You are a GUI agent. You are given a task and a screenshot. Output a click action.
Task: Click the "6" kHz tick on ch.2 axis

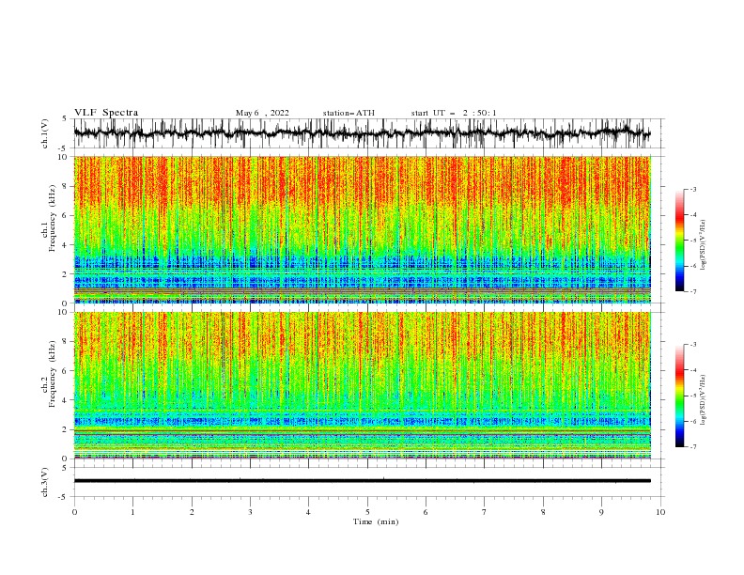tap(66, 370)
